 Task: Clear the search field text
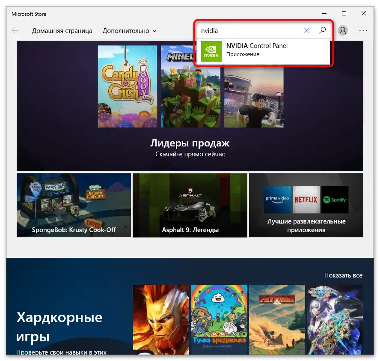[x=306, y=30]
